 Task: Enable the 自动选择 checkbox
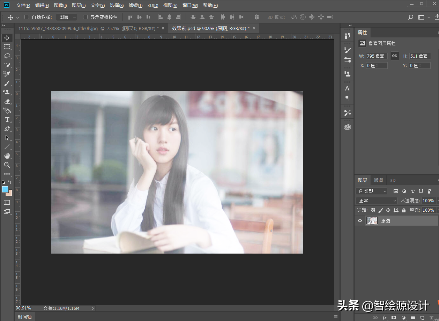[x=27, y=17]
